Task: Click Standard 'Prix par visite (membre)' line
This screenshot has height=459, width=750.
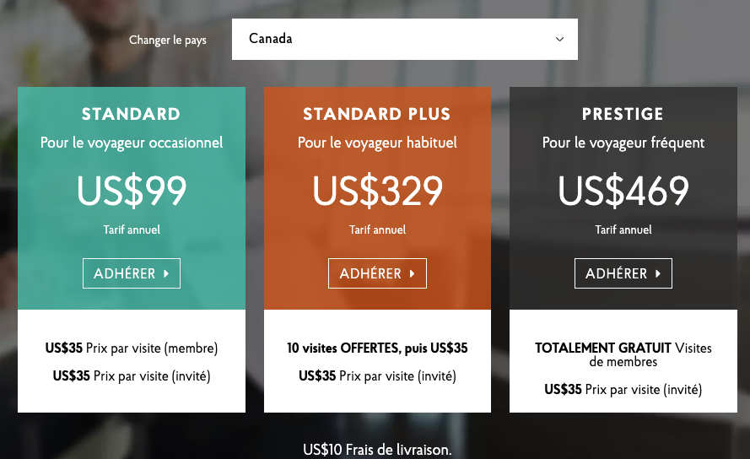Action: (x=131, y=348)
